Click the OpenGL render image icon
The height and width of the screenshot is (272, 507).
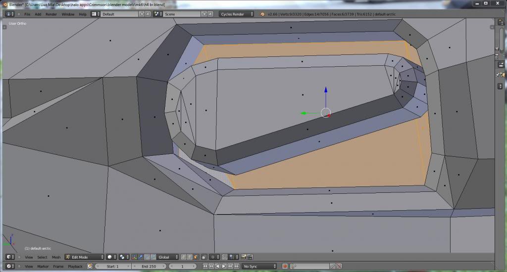[243, 257]
